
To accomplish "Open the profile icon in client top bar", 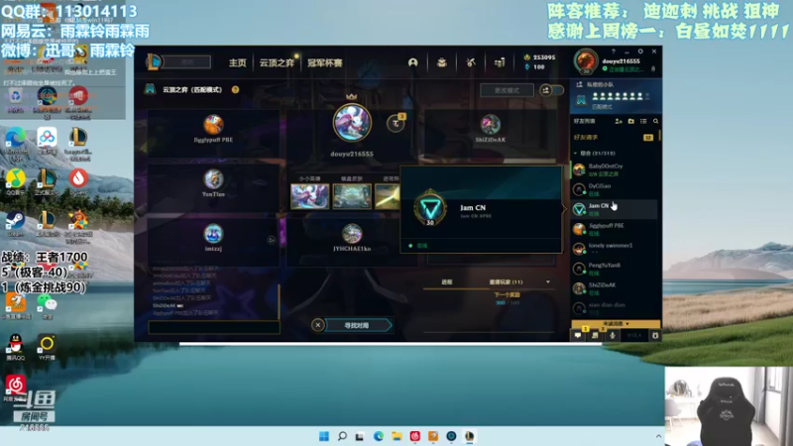I will (x=412, y=62).
